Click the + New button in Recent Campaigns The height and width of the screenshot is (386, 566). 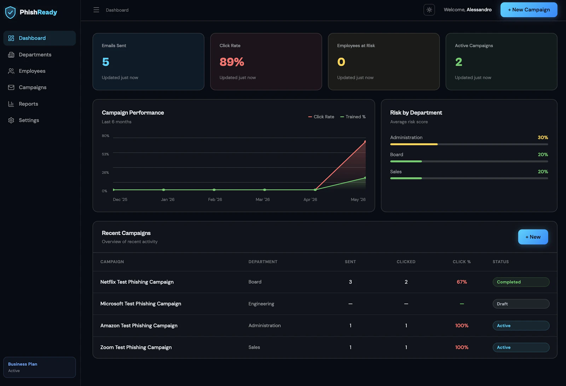[533, 237]
